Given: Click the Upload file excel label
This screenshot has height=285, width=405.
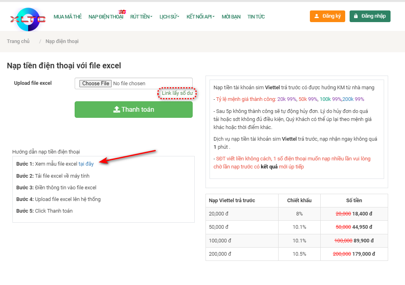Looking at the screenshot, I should tap(33, 83).
